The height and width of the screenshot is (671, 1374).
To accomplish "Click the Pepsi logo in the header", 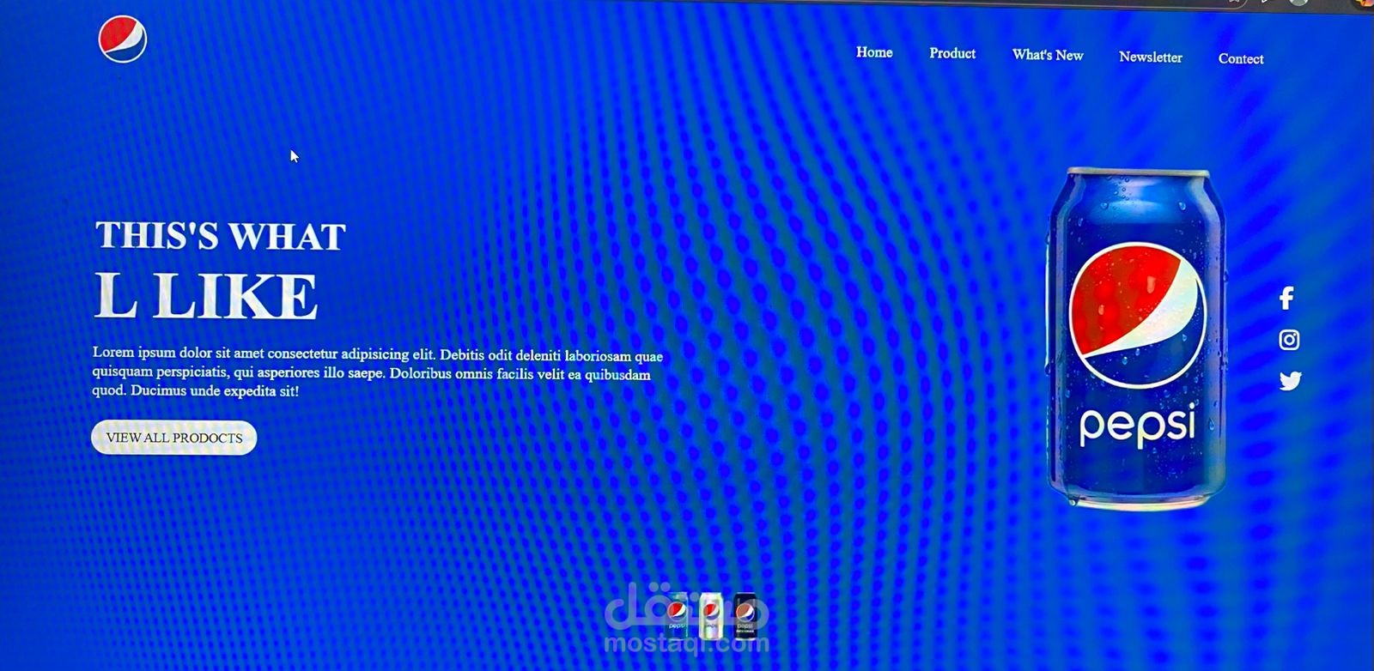I will click(123, 39).
